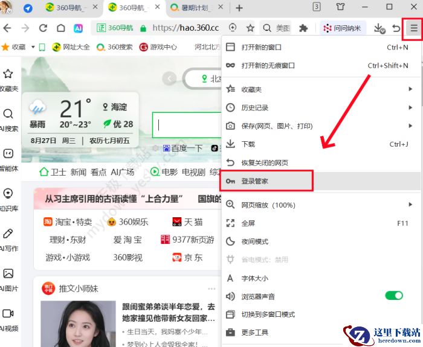The image size is (423, 347).
Task: Close the 暑期计划 tab
Action: pyautogui.click(x=221, y=7)
